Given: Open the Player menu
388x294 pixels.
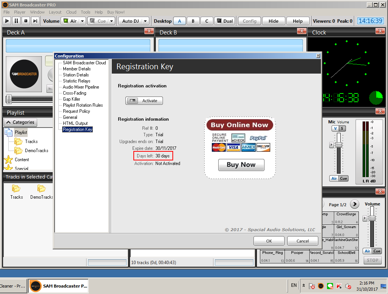Looking at the screenshot, I should point(20,12).
